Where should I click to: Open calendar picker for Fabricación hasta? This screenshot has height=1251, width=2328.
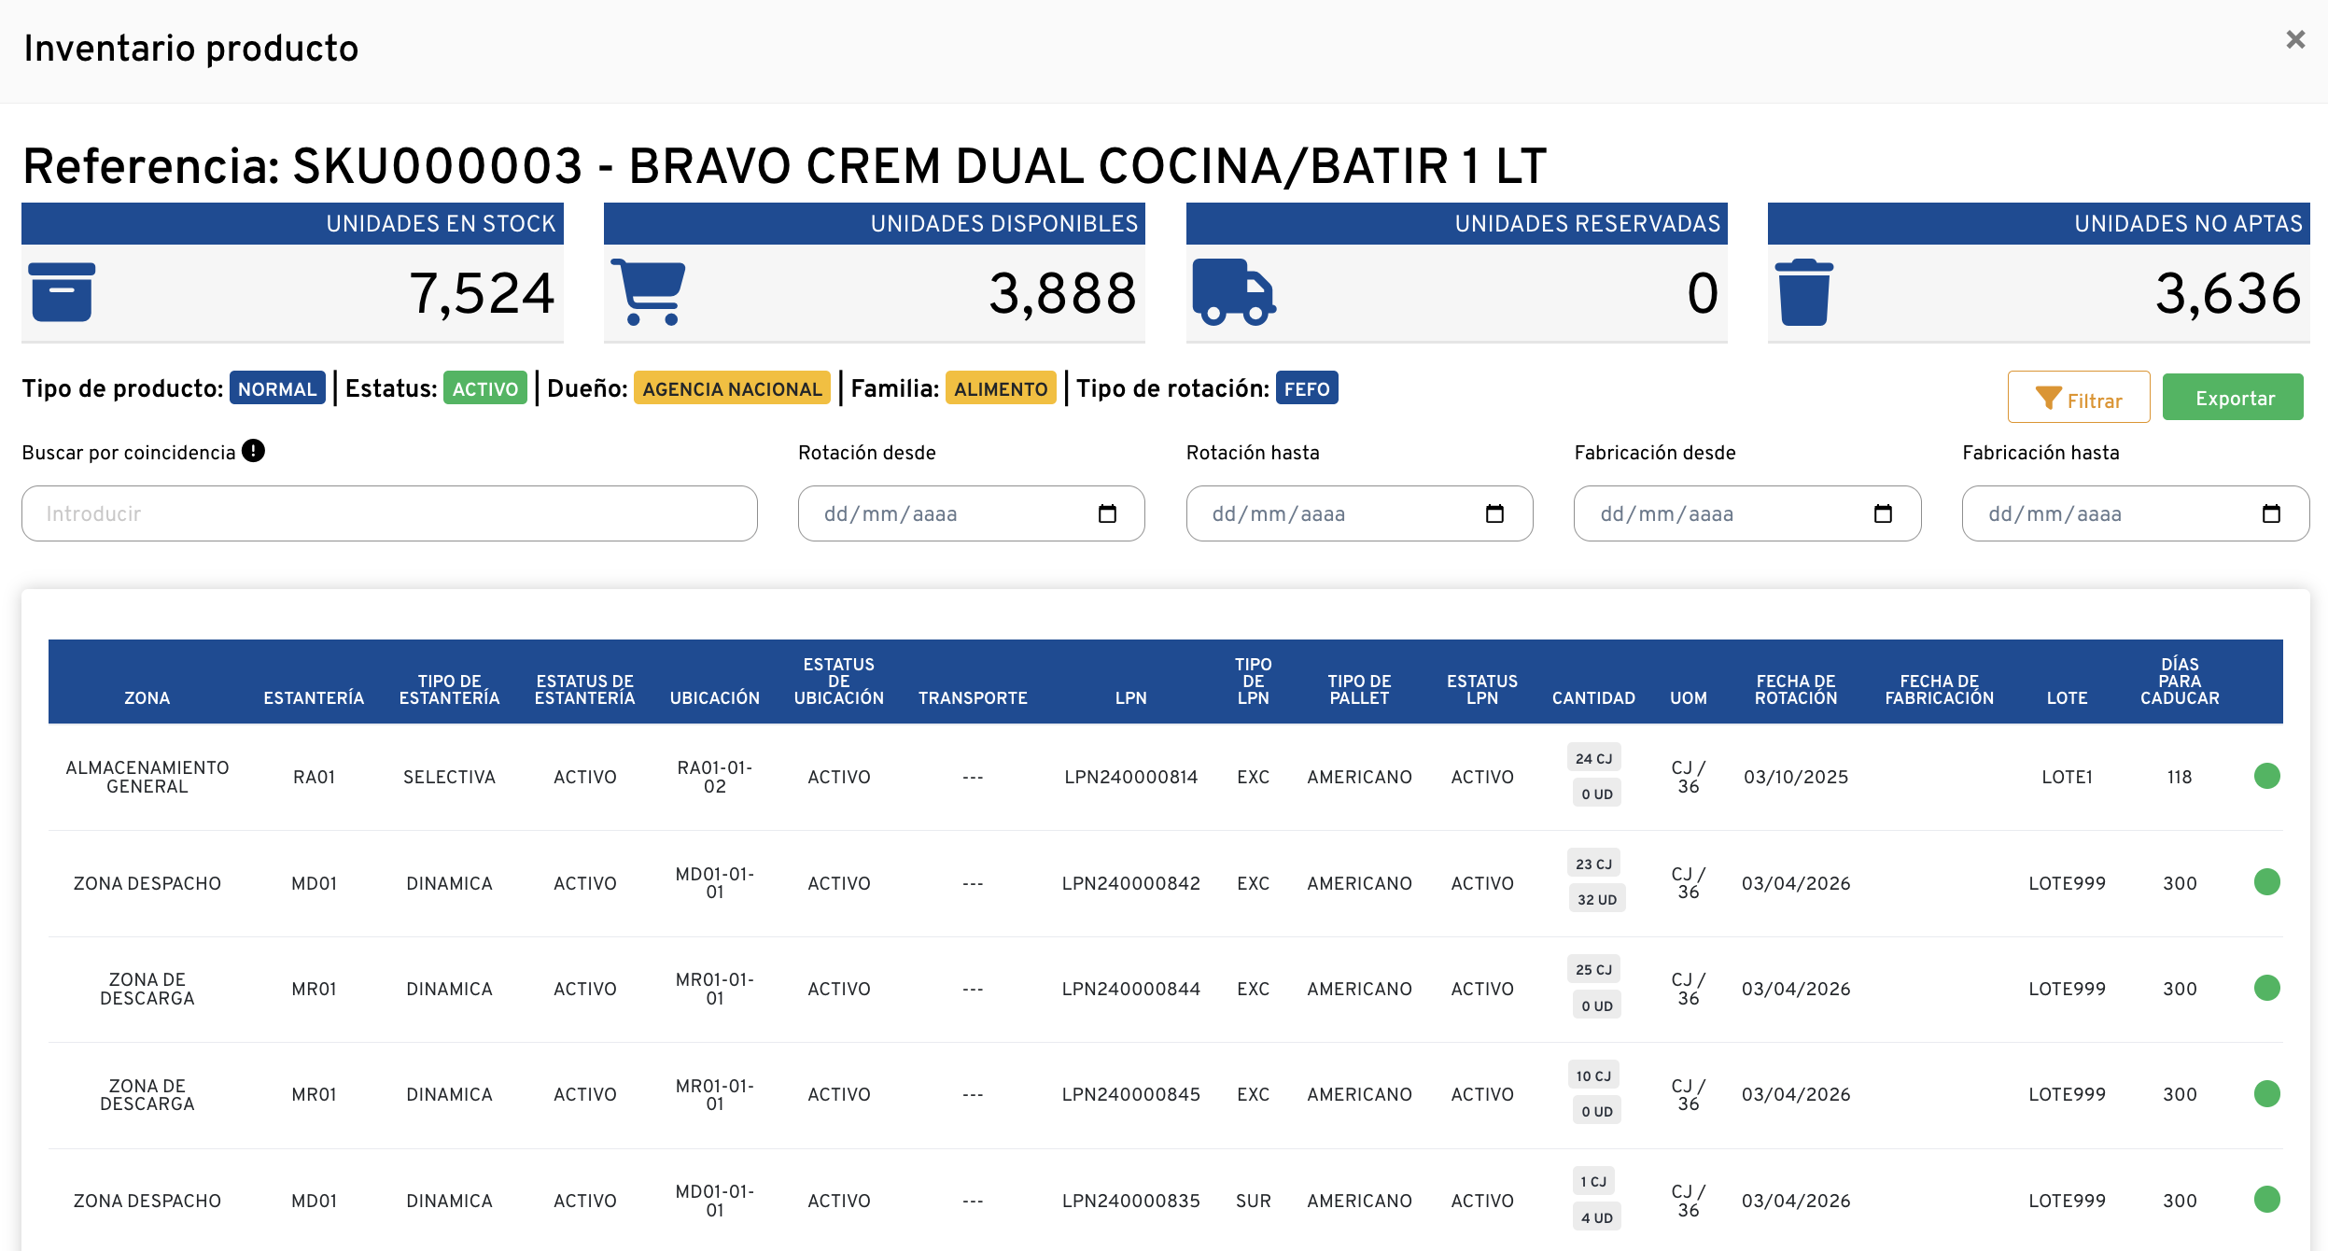(x=2271, y=513)
